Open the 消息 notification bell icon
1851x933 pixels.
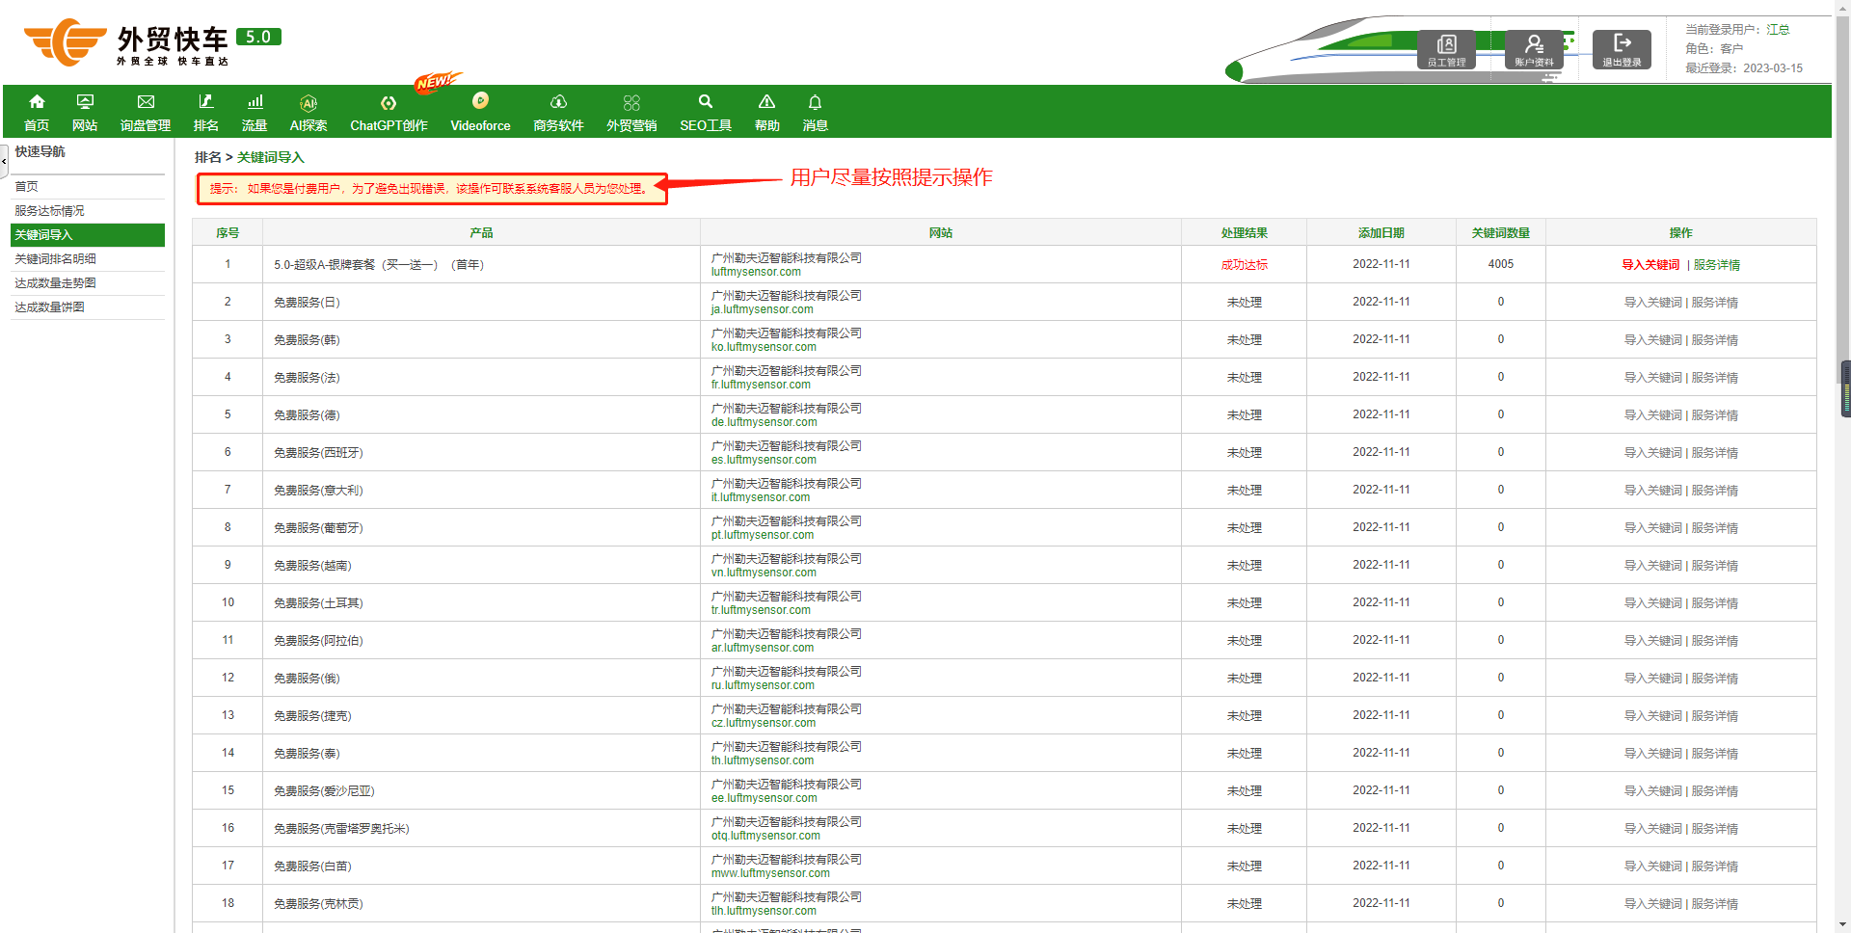pyautogui.click(x=815, y=102)
